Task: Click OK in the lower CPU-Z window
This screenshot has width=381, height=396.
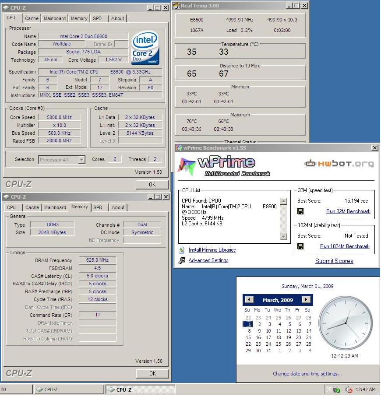Action: coord(152,374)
